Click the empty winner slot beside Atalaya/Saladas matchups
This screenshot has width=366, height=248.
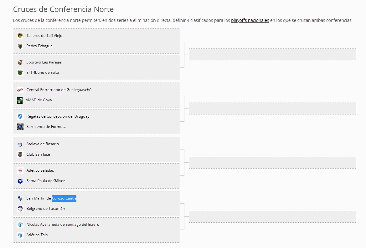pos(272,162)
